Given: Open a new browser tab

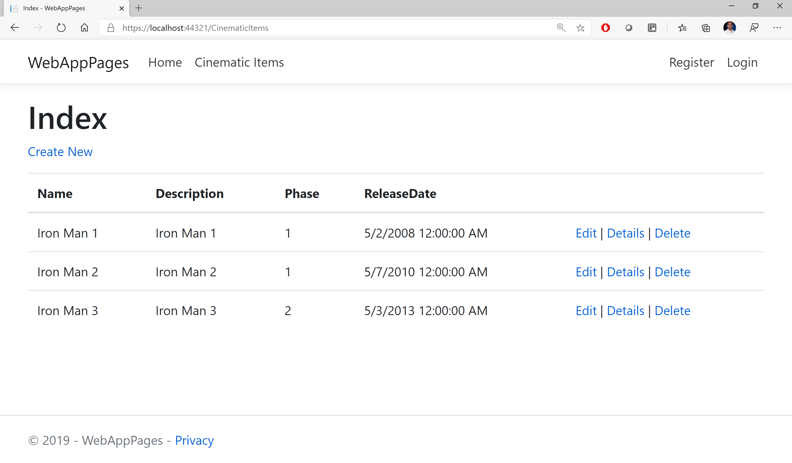Looking at the screenshot, I should (x=139, y=8).
